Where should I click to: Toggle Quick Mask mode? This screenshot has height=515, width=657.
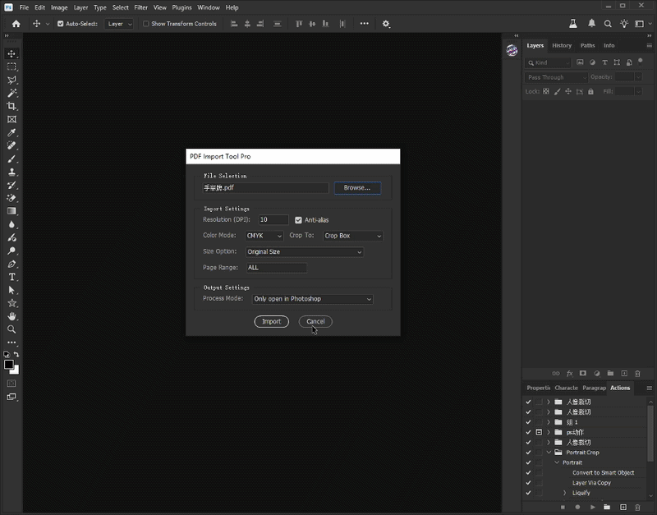click(11, 384)
